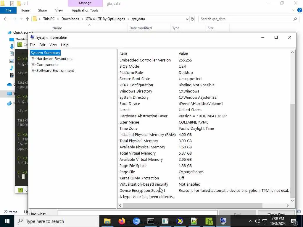Select the Page File Space row
The height and width of the screenshot is (227, 303).
204,166
